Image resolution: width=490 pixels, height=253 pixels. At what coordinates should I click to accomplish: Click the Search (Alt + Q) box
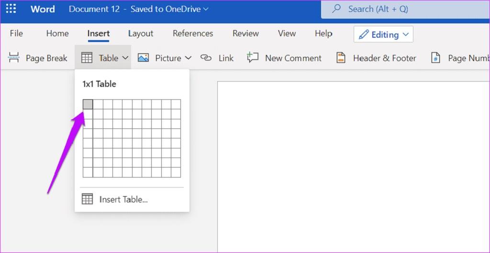point(405,10)
